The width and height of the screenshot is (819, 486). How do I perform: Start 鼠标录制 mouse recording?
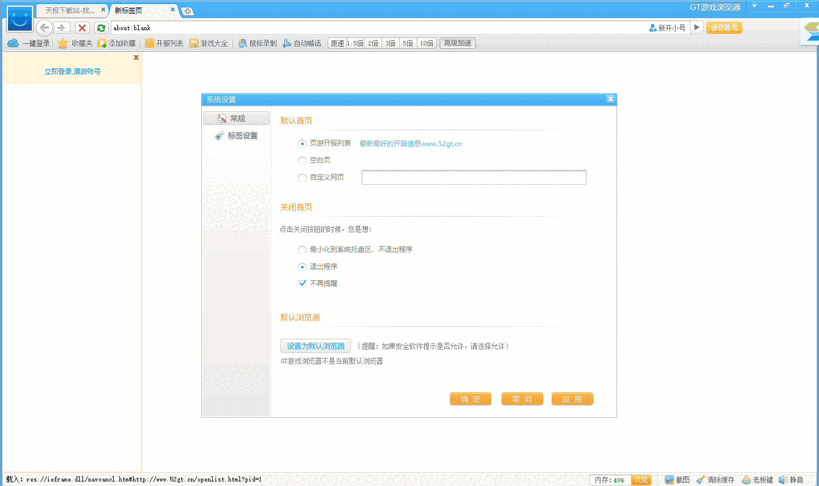[x=257, y=43]
